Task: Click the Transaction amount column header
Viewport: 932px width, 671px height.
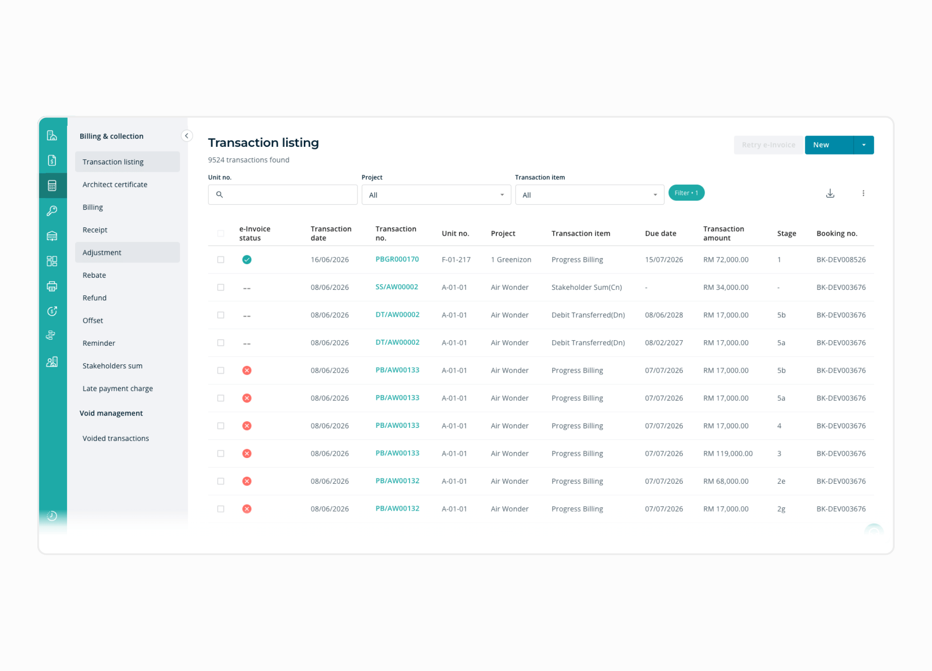Action: pos(724,233)
